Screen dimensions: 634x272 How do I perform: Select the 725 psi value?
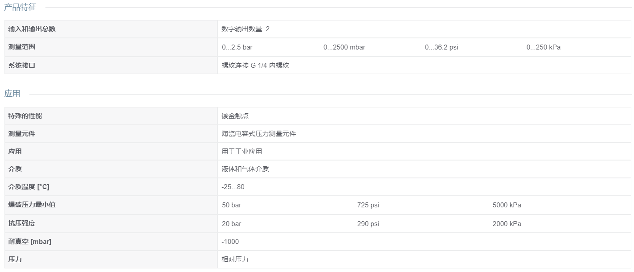click(368, 205)
